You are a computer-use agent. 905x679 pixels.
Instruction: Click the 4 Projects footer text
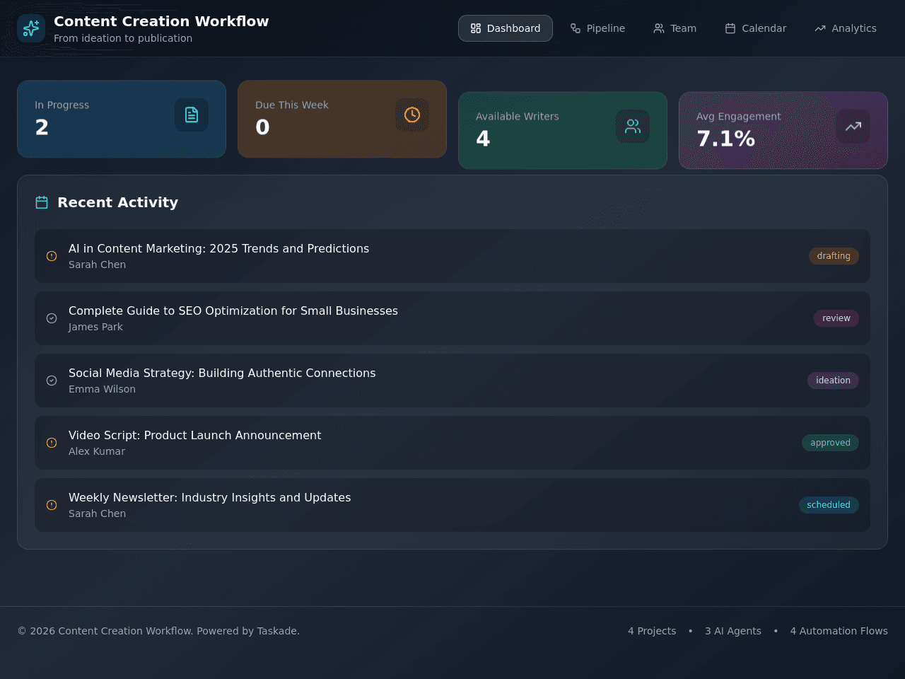[652, 631]
